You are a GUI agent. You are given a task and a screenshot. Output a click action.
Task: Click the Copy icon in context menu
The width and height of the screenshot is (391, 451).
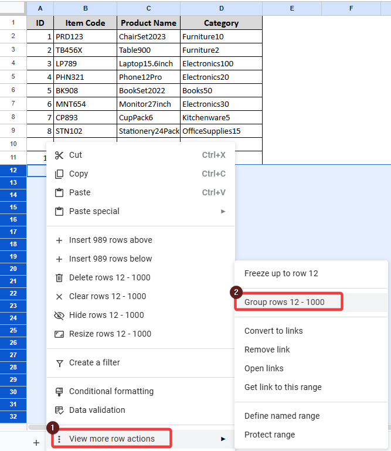59,174
